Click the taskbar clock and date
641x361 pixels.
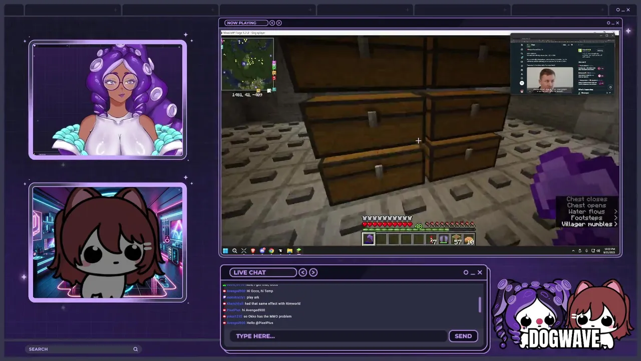[x=609, y=251]
